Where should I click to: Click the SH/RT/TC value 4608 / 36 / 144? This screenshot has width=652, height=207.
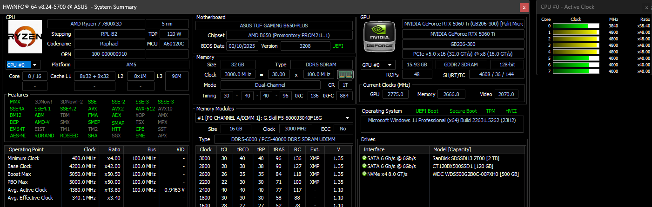tap(497, 74)
